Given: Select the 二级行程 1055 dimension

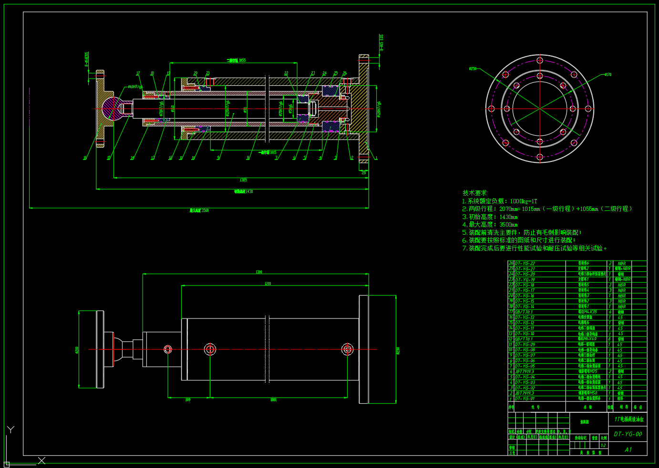Looking at the screenshot, I should [236, 60].
